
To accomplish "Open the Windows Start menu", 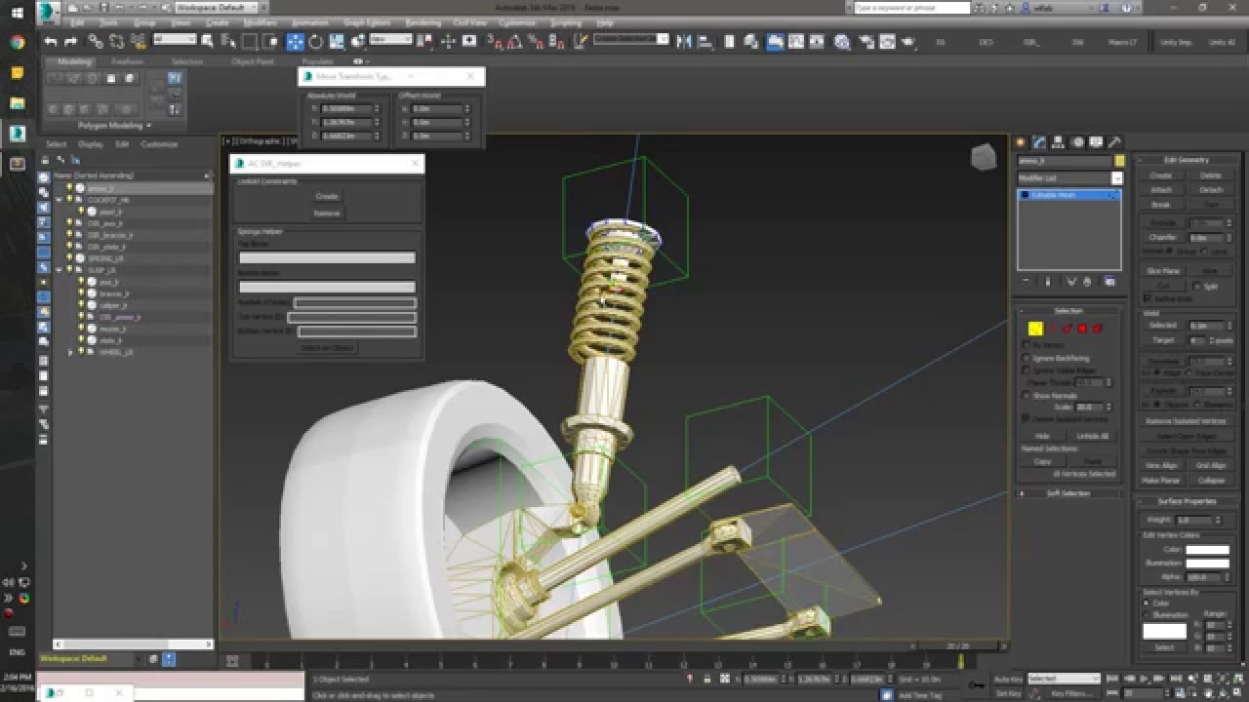I will (x=18, y=13).
